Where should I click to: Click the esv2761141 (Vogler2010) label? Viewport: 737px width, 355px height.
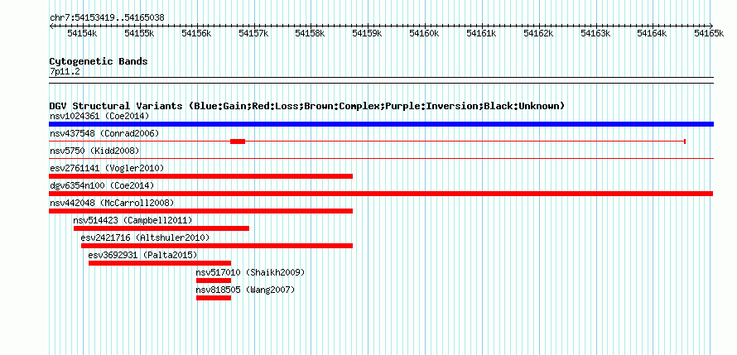point(107,168)
